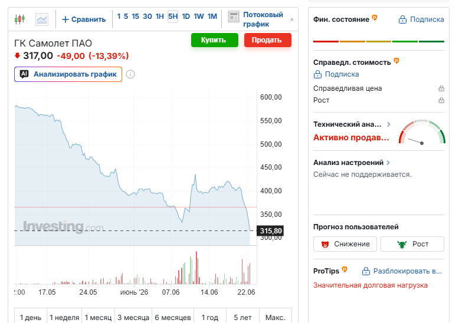Select the 1 год period tab

tap(210, 318)
